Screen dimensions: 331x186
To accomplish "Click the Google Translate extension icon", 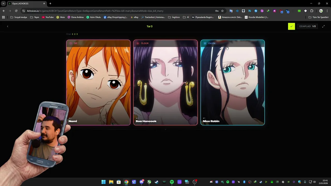I will pos(231,11).
